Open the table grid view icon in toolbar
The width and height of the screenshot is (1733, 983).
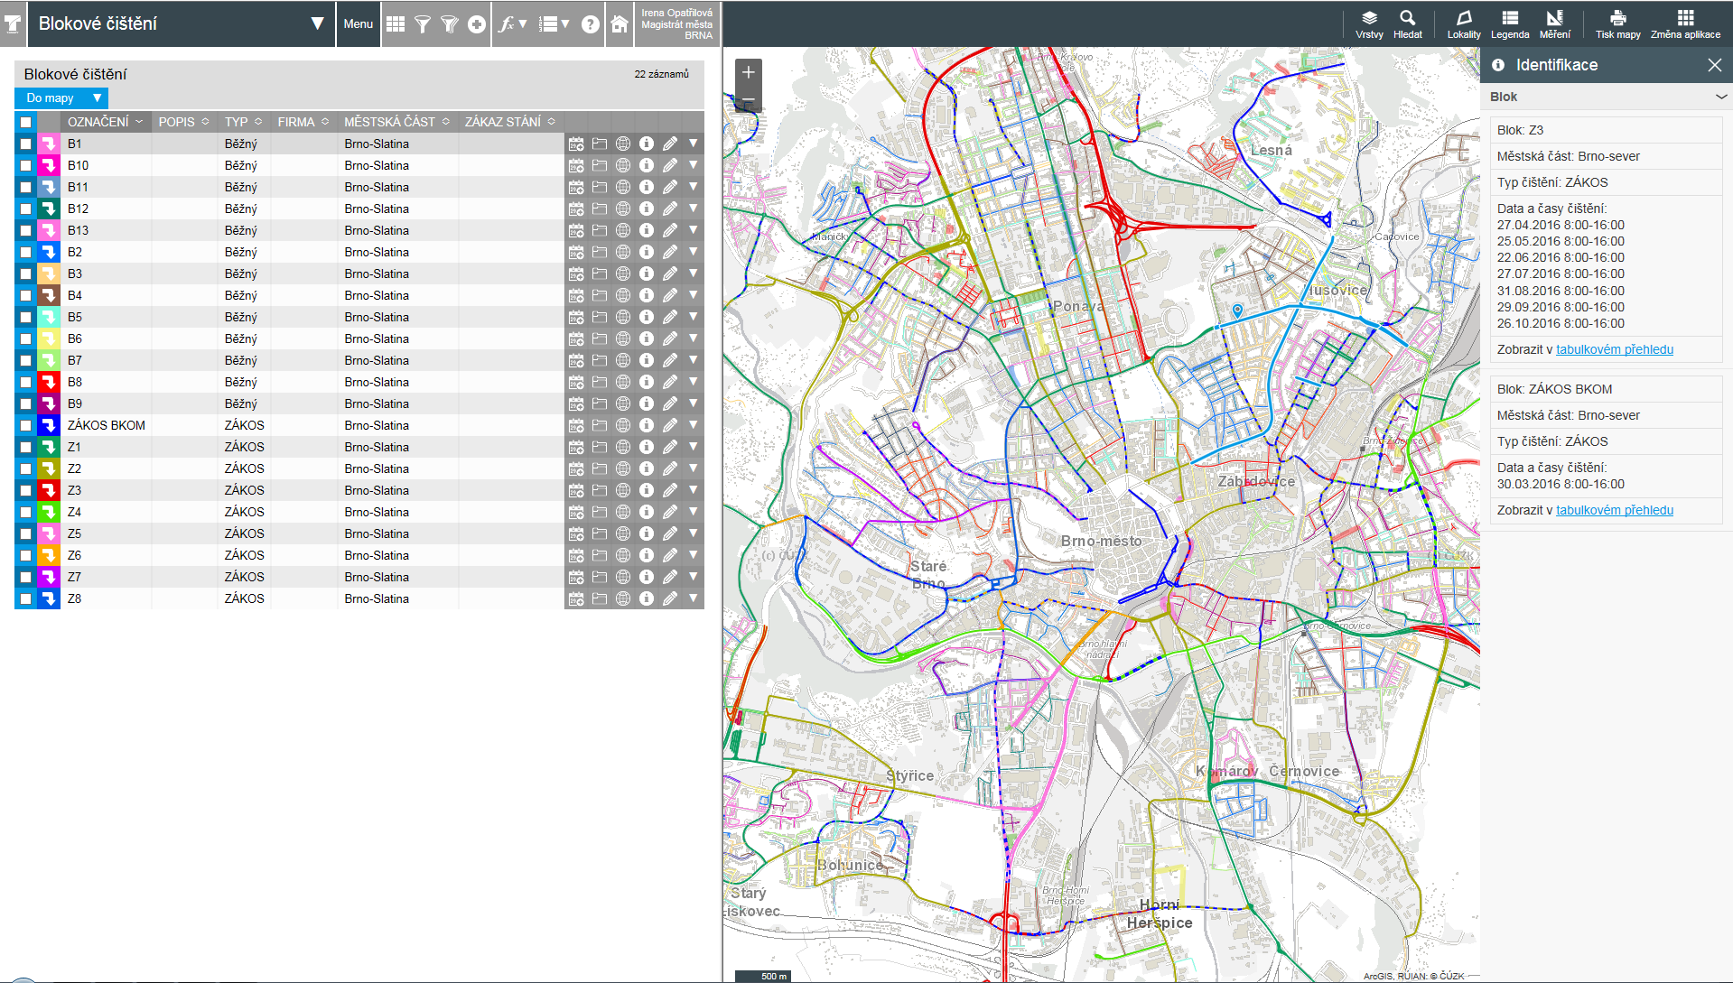[396, 24]
